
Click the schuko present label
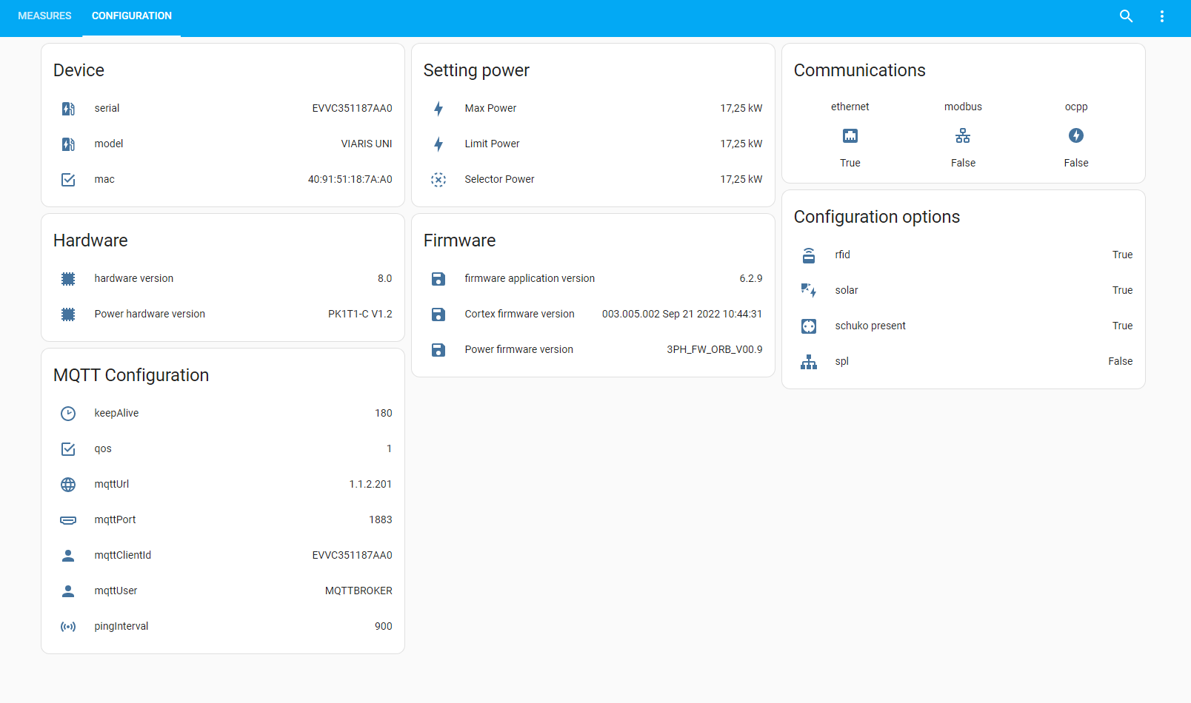coord(870,326)
